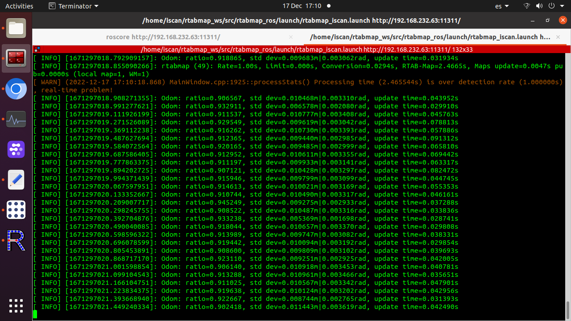This screenshot has width=571, height=321.
Task: Click the Activities button
Action: pyautogui.click(x=19, y=6)
